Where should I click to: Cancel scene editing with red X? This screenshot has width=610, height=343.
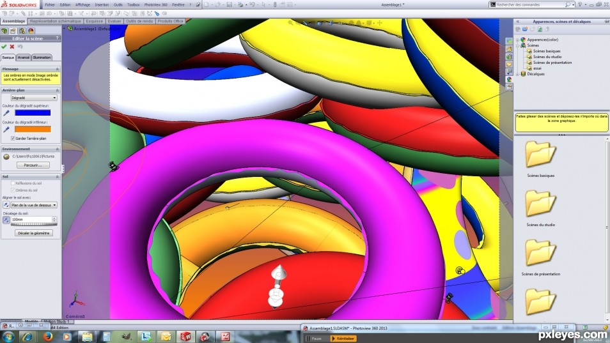pyautogui.click(x=12, y=47)
